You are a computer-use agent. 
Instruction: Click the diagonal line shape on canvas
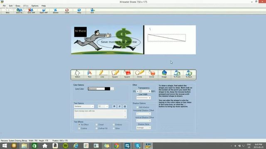coord(167,38)
